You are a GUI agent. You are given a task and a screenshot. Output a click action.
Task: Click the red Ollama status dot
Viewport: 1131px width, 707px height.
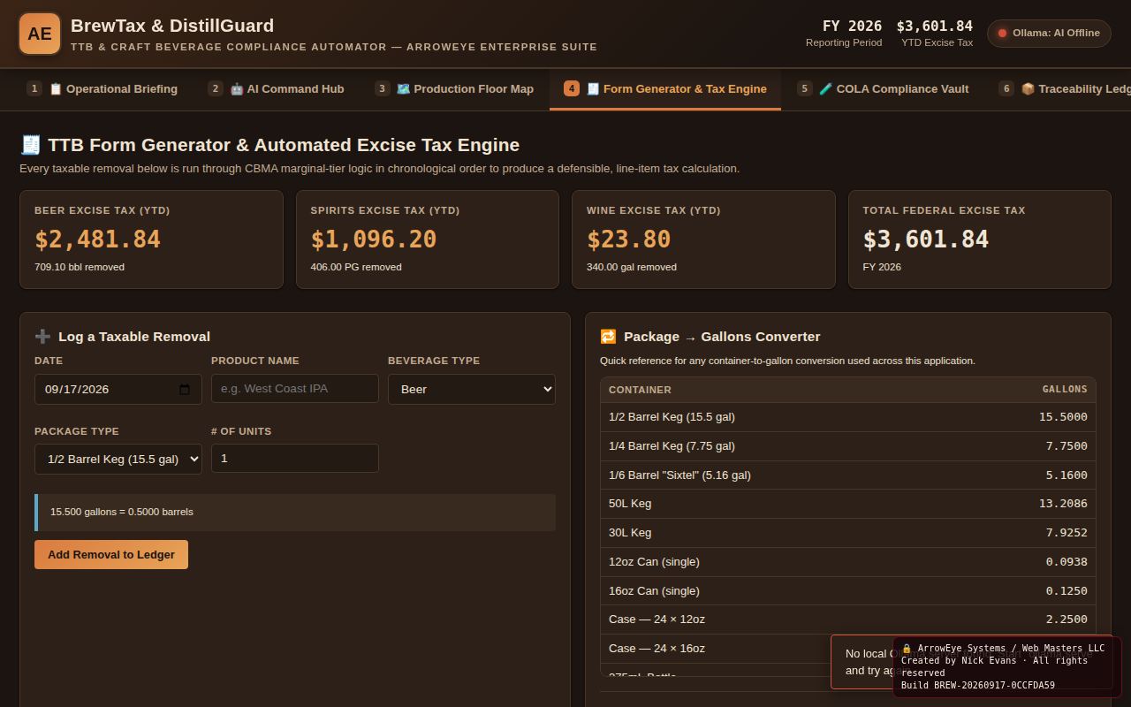(1002, 34)
